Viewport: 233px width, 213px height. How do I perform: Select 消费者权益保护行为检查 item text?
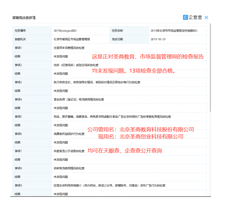69,134
